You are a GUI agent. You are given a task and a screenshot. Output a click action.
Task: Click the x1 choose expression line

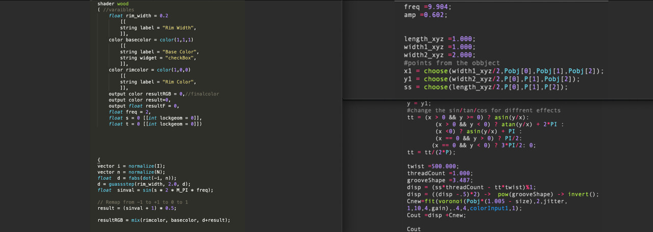504,71
